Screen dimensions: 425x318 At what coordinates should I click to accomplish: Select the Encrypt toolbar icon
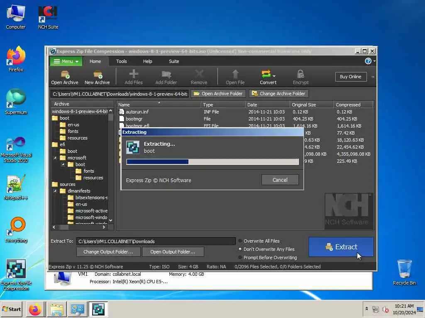click(300, 77)
